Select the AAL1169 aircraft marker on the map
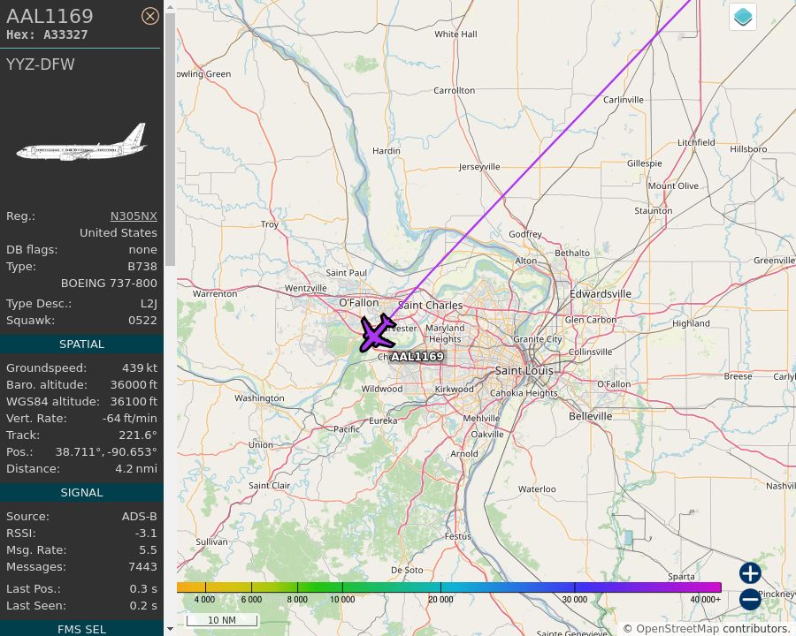Screen dimensions: 796x636 tap(377, 334)
